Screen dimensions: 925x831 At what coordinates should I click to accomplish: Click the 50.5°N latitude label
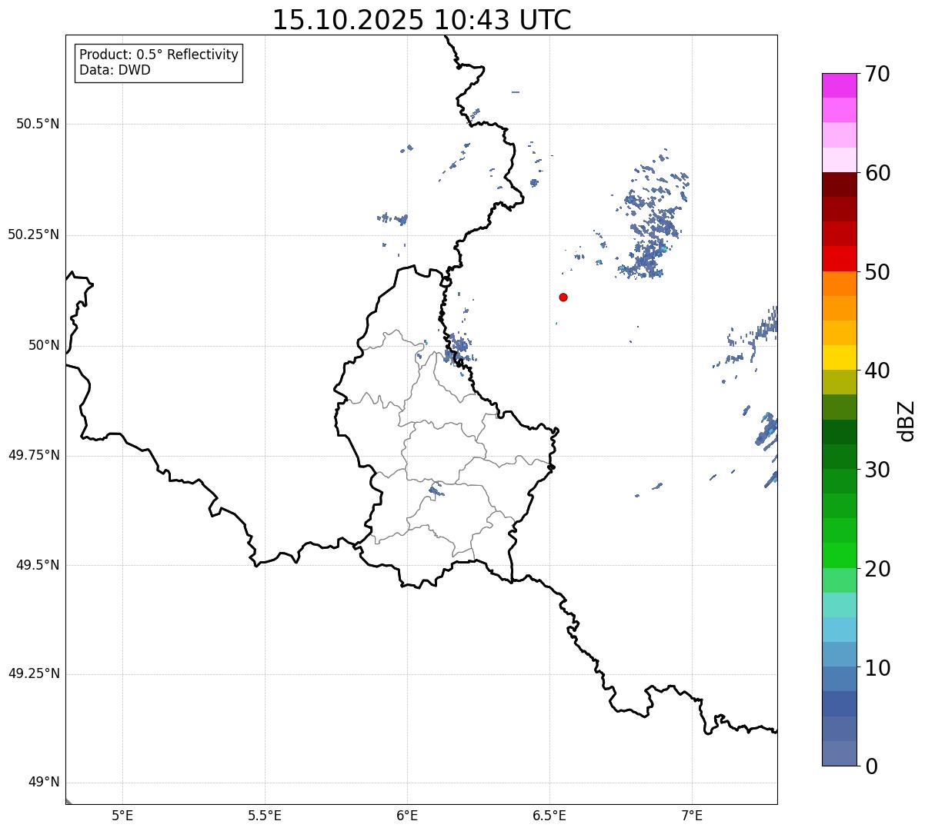point(38,124)
